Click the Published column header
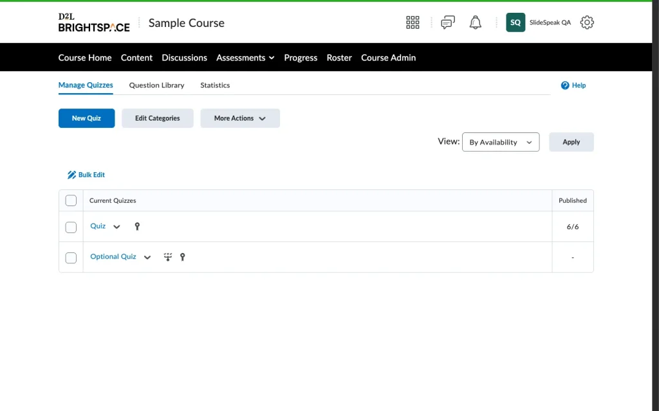 click(572, 200)
